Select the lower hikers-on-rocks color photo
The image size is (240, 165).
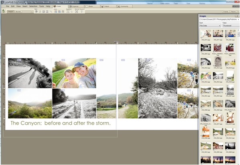click(x=188, y=103)
